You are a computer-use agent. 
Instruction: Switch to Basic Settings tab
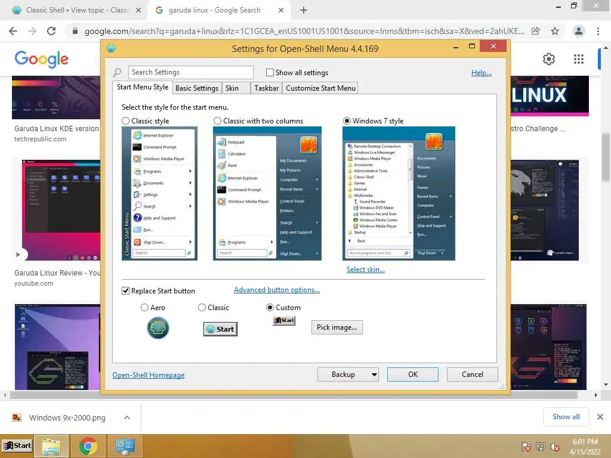[x=197, y=88]
